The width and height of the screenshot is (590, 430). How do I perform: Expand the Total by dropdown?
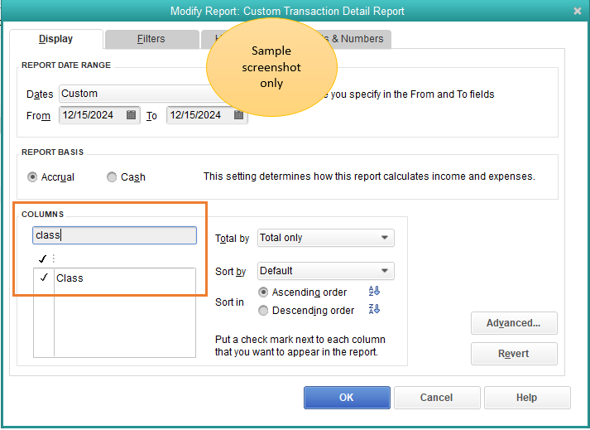[x=326, y=238]
